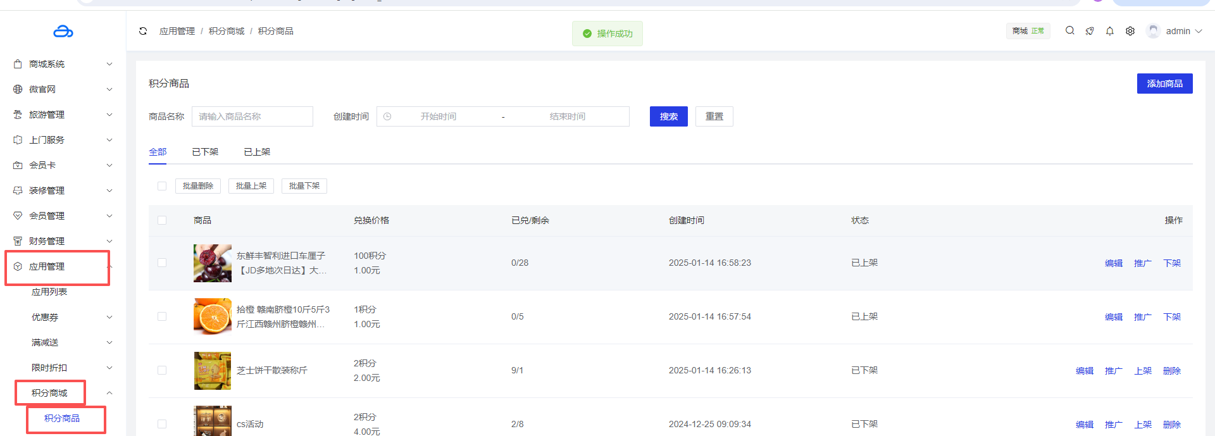Open the settings gear icon
The height and width of the screenshot is (436, 1215).
click(1130, 31)
